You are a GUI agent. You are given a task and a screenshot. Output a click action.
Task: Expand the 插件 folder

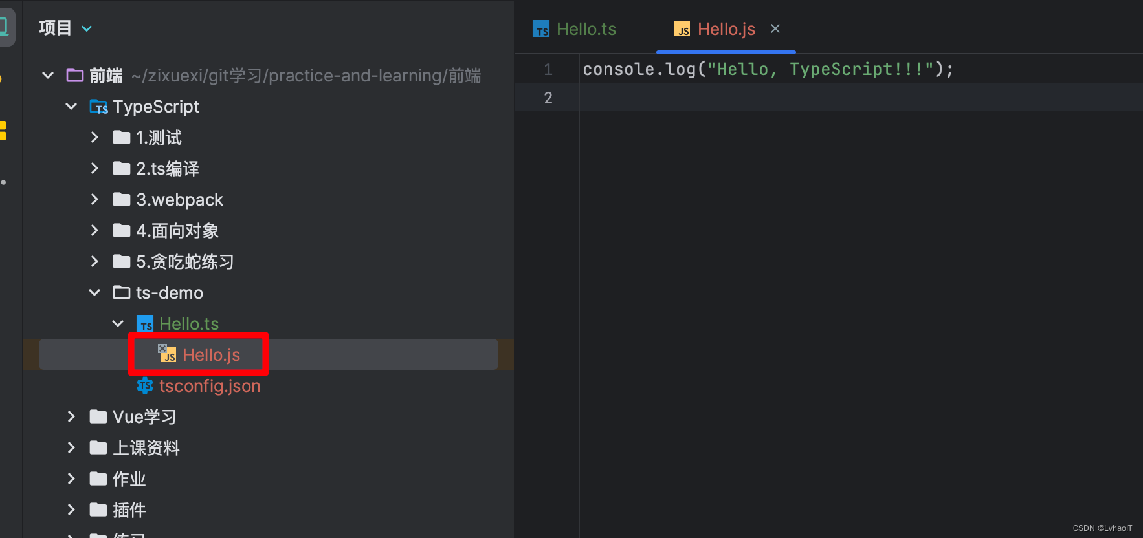click(x=71, y=510)
